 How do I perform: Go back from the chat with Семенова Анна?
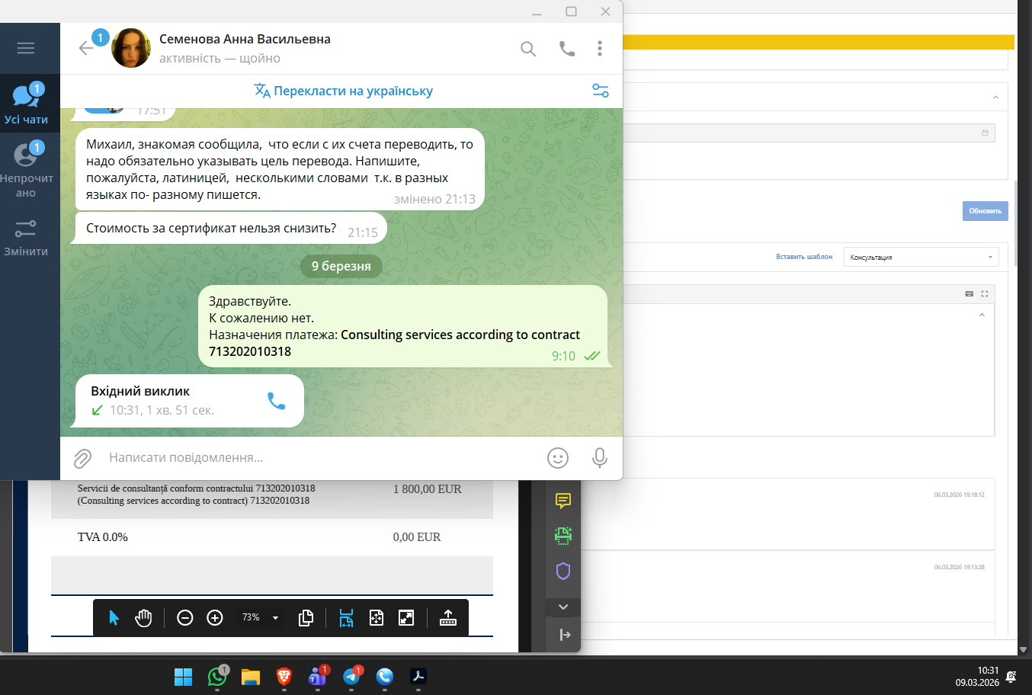86,48
